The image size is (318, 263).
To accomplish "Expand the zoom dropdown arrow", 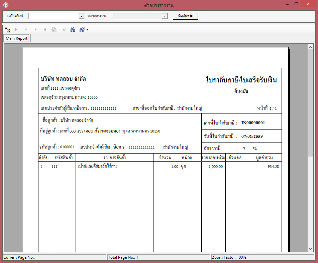I will pos(87,30).
